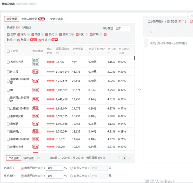Switch to the 搜索关键词 tab

pos(56,19)
